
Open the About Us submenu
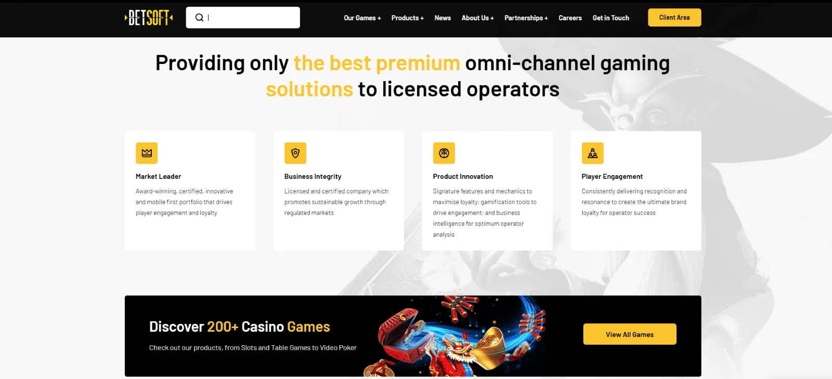click(x=477, y=18)
